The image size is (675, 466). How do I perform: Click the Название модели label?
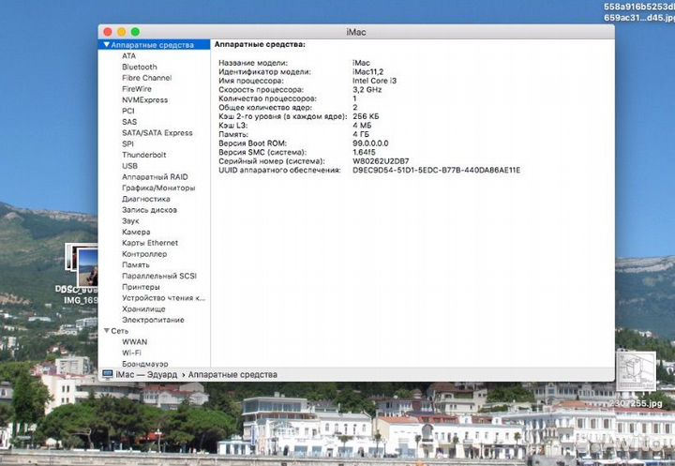[x=253, y=63]
